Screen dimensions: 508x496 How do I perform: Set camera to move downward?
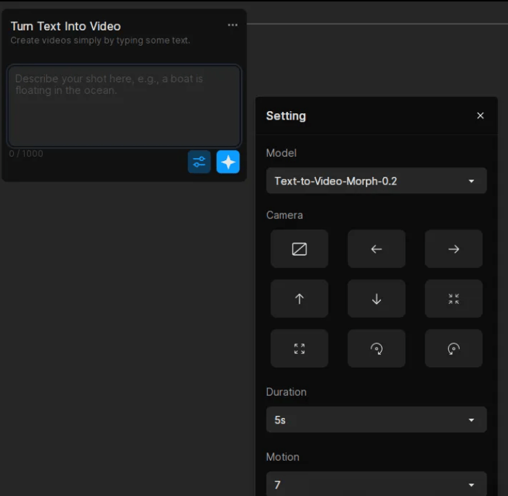tap(376, 298)
